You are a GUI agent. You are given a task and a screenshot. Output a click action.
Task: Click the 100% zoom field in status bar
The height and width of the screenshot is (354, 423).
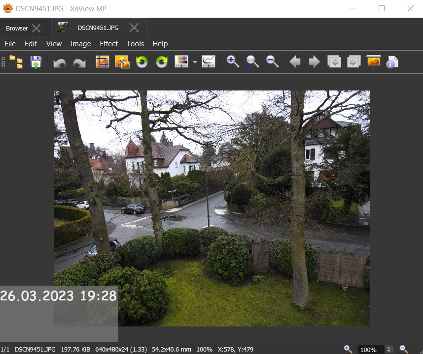pyautogui.click(x=369, y=350)
